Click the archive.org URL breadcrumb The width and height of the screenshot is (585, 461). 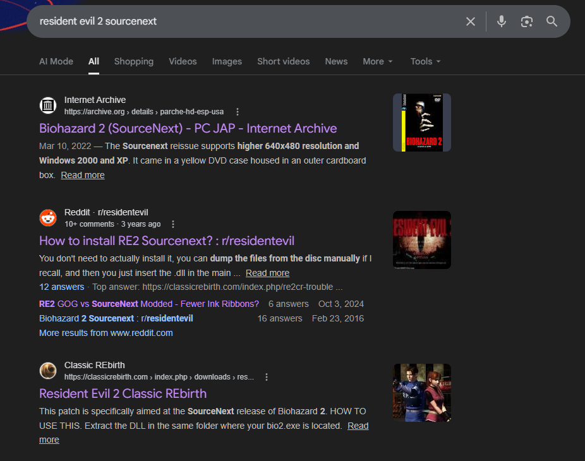click(144, 112)
